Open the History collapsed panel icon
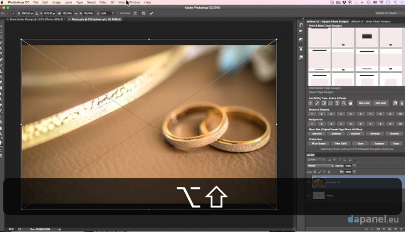Image resolution: width=405 pixels, height=232 pixels. click(x=301, y=24)
